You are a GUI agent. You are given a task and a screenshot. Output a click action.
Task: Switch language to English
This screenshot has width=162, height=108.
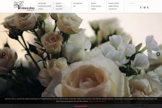tap(145, 106)
